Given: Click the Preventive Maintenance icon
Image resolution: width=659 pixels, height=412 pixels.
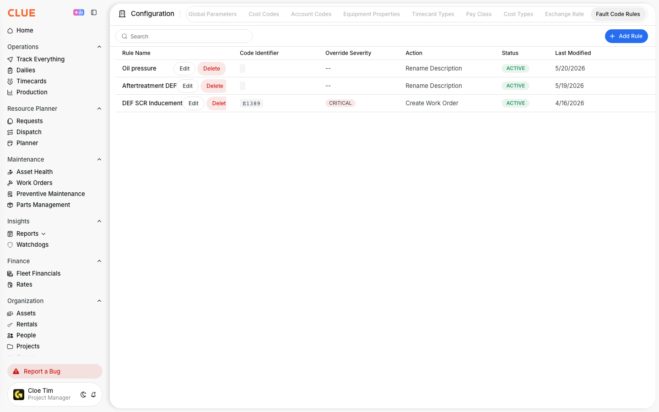Looking at the screenshot, I should click(10, 194).
